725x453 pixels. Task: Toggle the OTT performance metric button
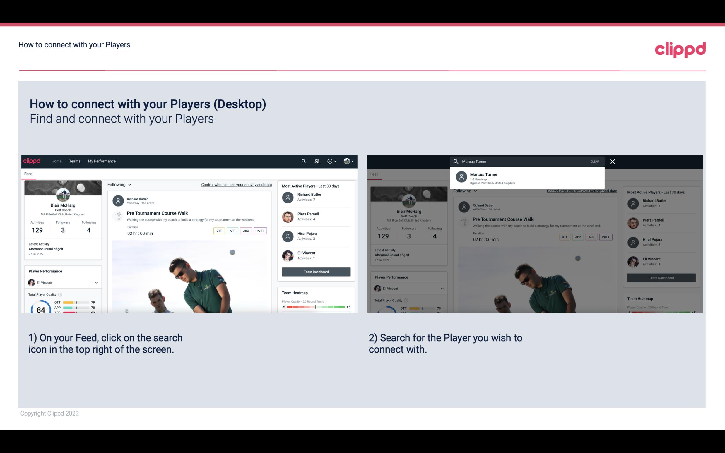point(218,231)
